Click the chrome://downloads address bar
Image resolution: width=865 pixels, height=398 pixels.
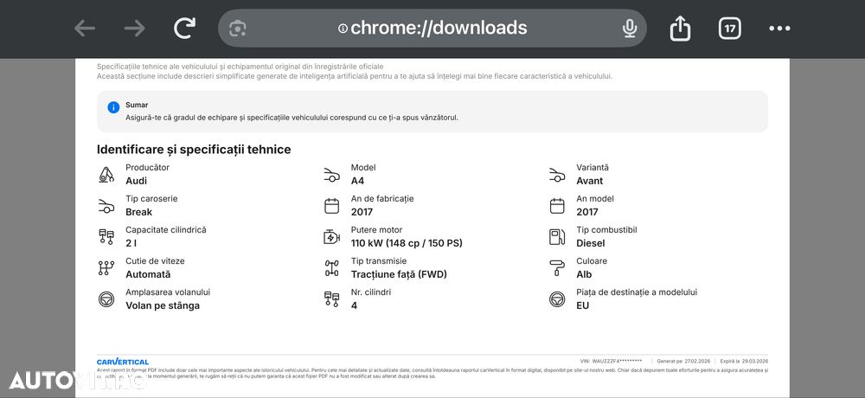click(432, 29)
